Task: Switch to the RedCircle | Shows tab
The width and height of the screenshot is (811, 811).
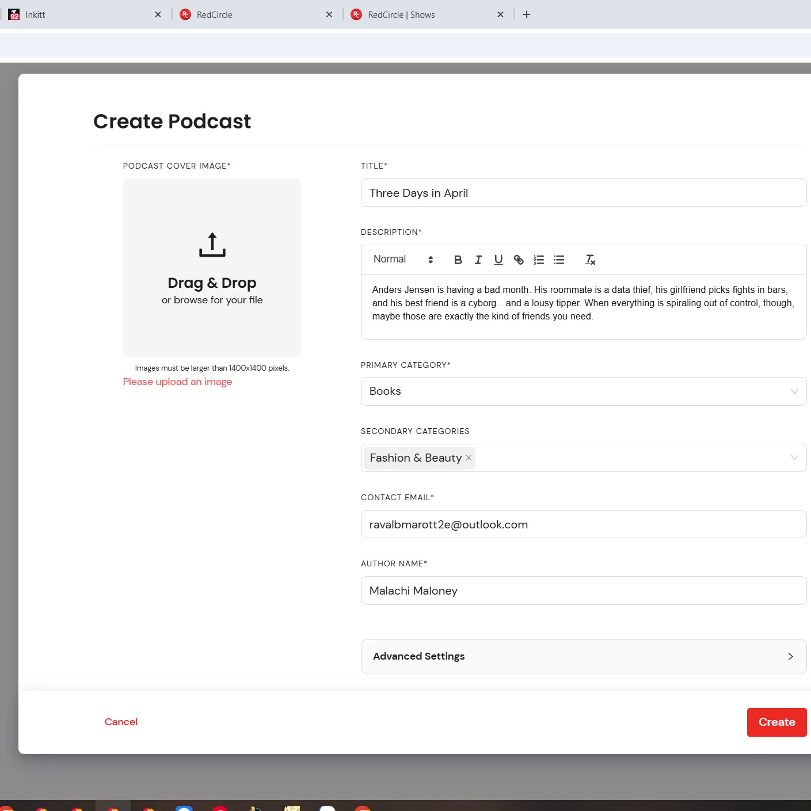Action: coord(428,14)
